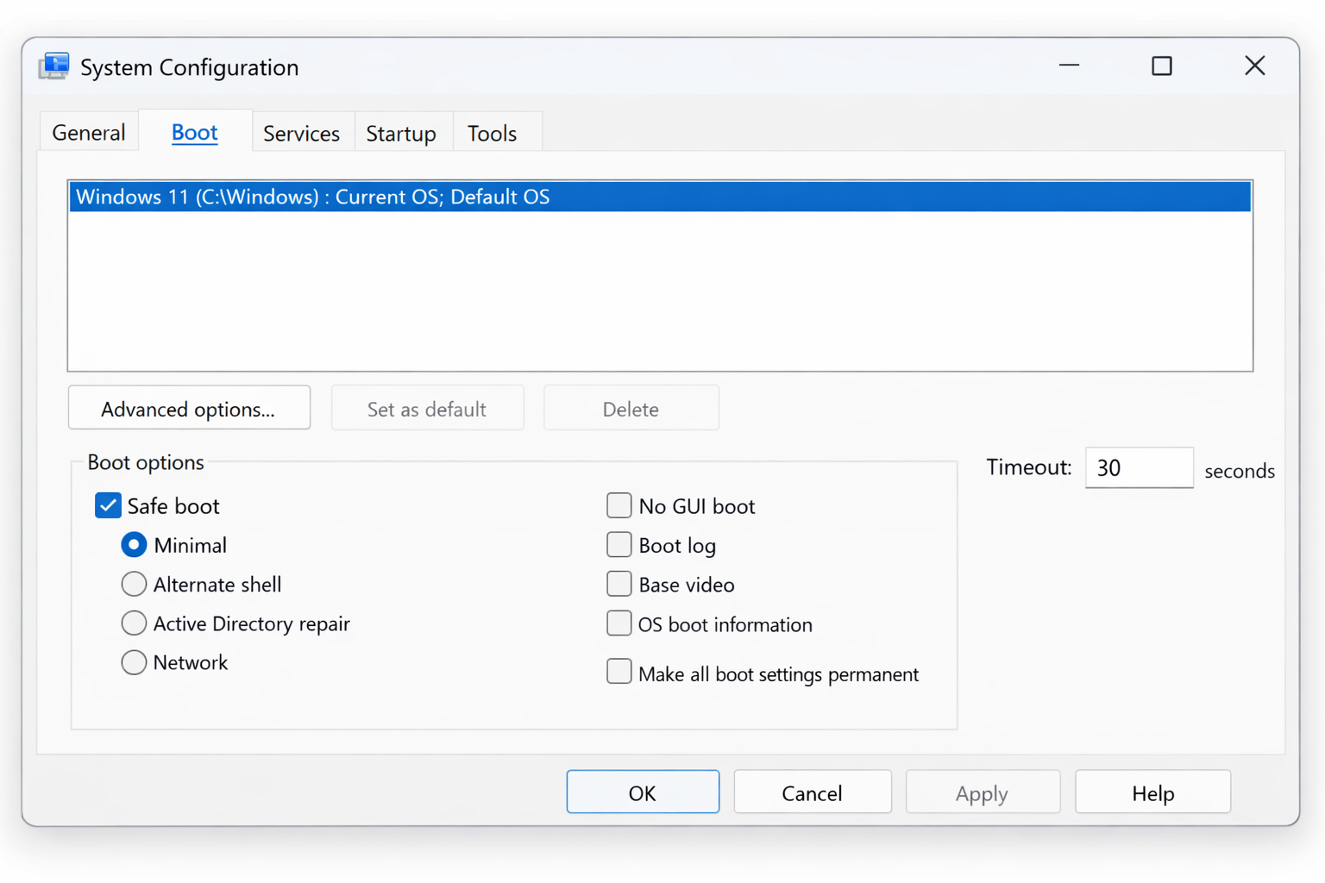Uncheck the Safe boot checkbox
The image size is (1325, 883).
(x=108, y=505)
